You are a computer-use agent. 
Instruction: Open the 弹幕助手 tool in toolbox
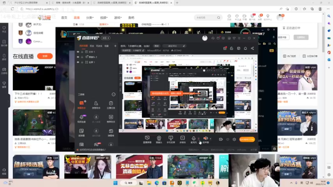click(81, 105)
